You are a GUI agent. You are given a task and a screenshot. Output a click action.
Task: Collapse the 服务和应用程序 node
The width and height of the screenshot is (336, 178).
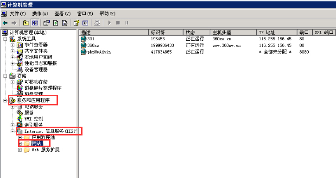coord(5,100)
